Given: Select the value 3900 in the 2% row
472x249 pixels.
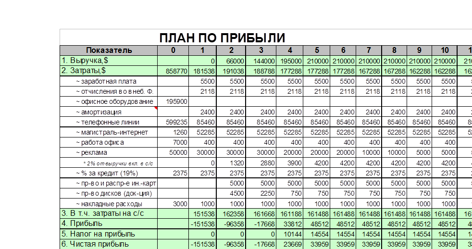Looking at the screenshot, I should [x=289, y=163].
